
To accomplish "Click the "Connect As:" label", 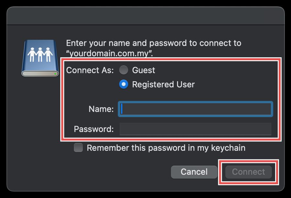I will (x=90, y=70).
